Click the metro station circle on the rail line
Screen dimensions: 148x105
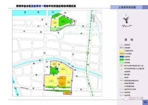pos(88,53)
